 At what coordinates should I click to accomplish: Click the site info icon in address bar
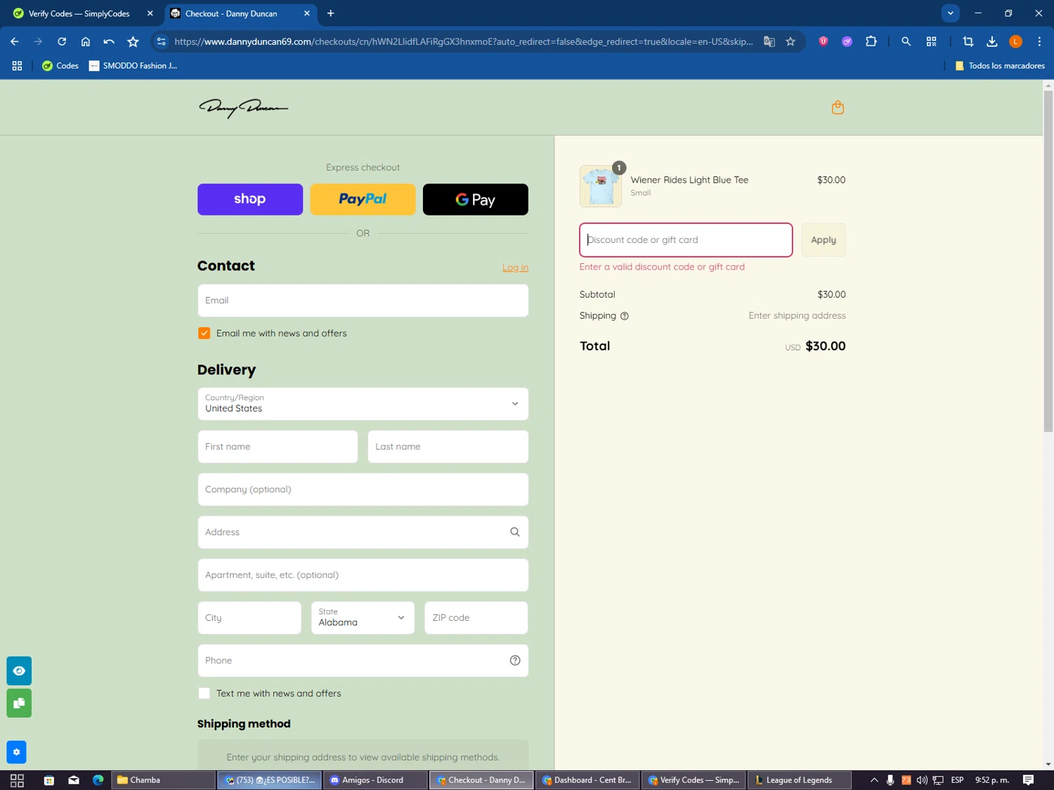click(x=161, y=41)
